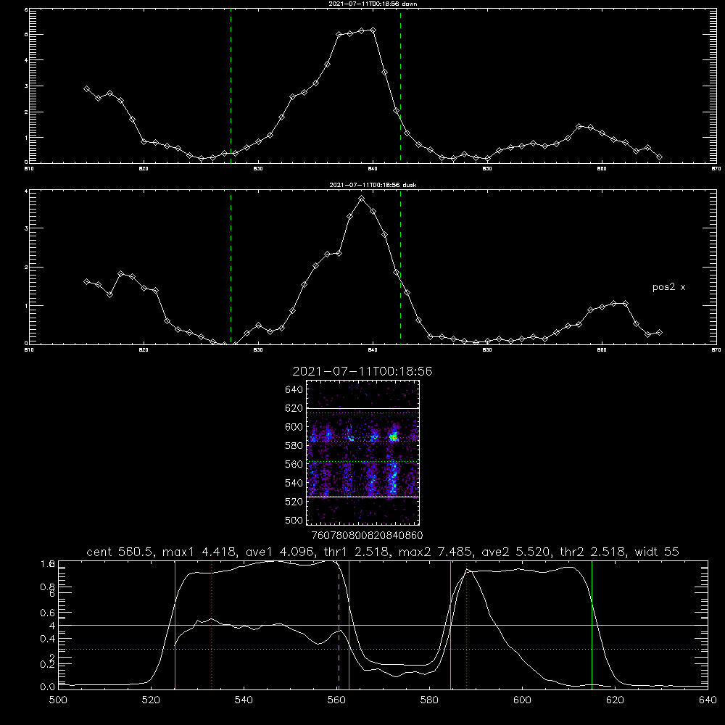
Task: Click the left green dashed line in the dusk plot
Action: point(231,267)
